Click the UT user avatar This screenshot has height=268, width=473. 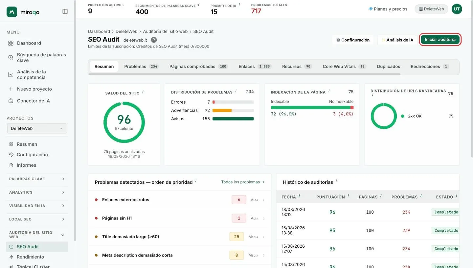coord(457,9)
